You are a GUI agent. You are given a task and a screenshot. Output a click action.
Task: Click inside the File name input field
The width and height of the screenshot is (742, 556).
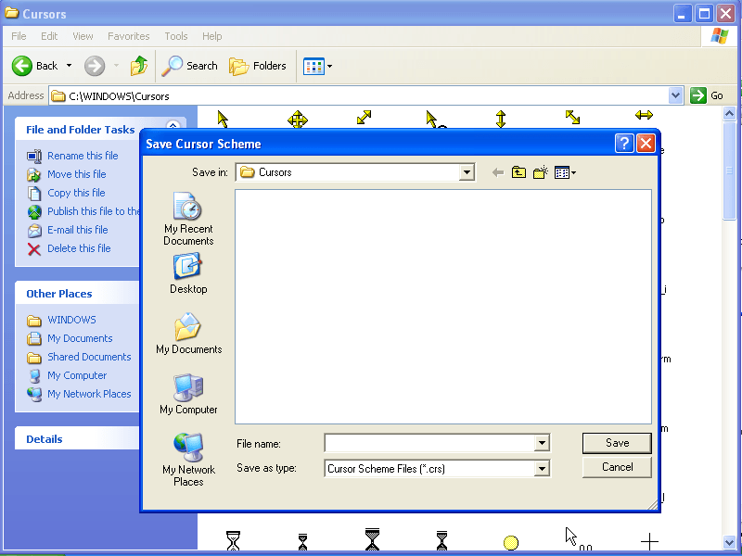click(427, 443)
